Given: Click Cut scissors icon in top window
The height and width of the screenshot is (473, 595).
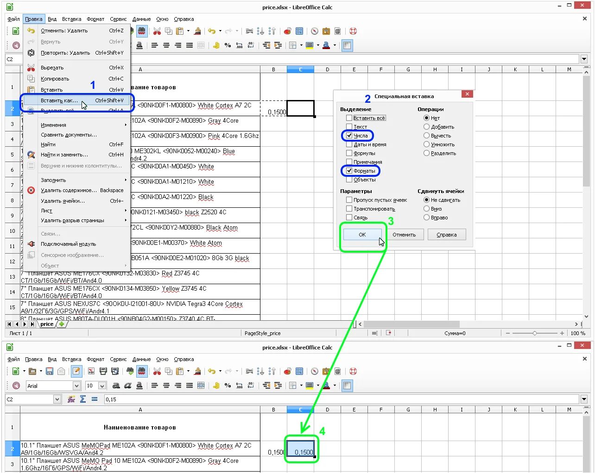Looking at the screenshot, I should (x=157, y=31).
